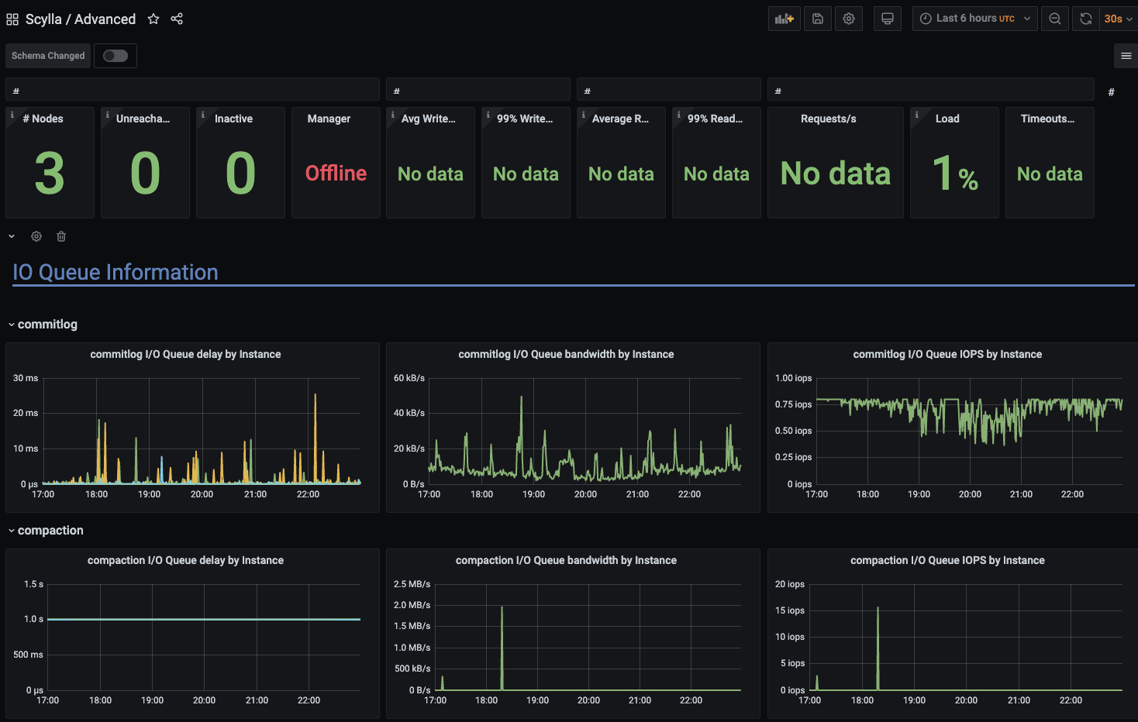Click the add panel icon
Viewport: 1138px width, 722px height.
click(784, 19)
